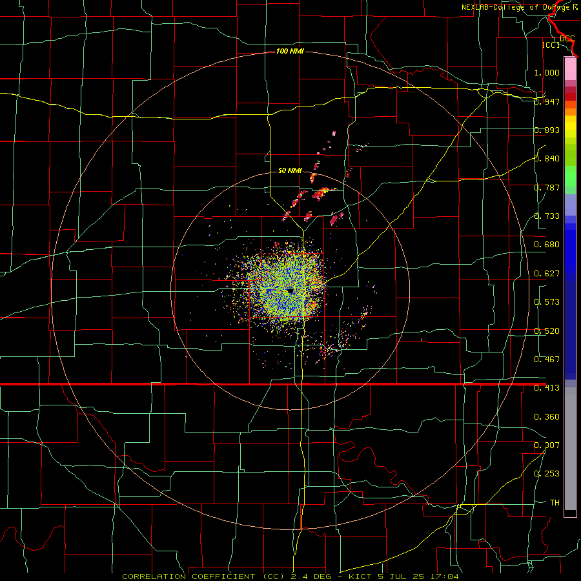Click the 0.733 legend value
The width and height of the screenshot is (581, 581).
coord(547,216)
